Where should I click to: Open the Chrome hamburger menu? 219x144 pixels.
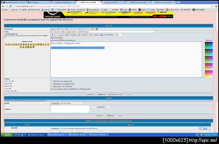click(x=216, y=6)
